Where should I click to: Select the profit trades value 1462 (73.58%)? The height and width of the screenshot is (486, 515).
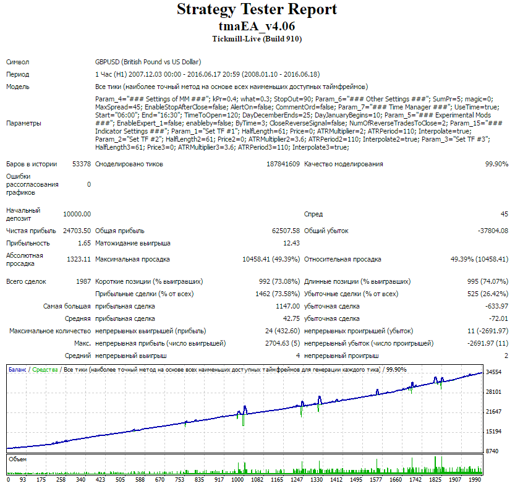278,294
